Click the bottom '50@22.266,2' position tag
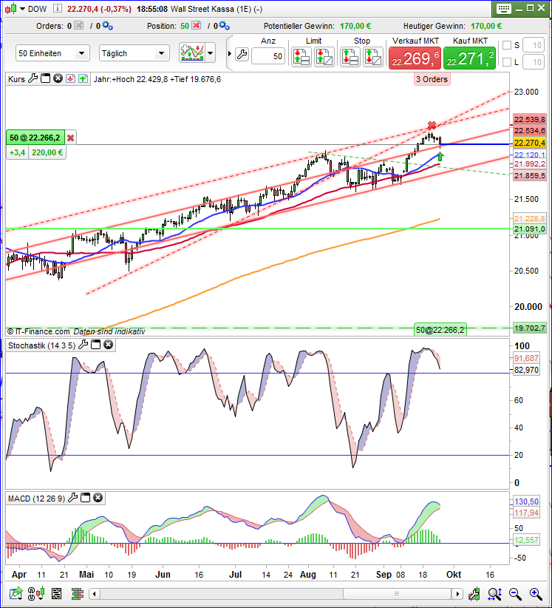This screenshot has height=608, width=552. (440, 330)
